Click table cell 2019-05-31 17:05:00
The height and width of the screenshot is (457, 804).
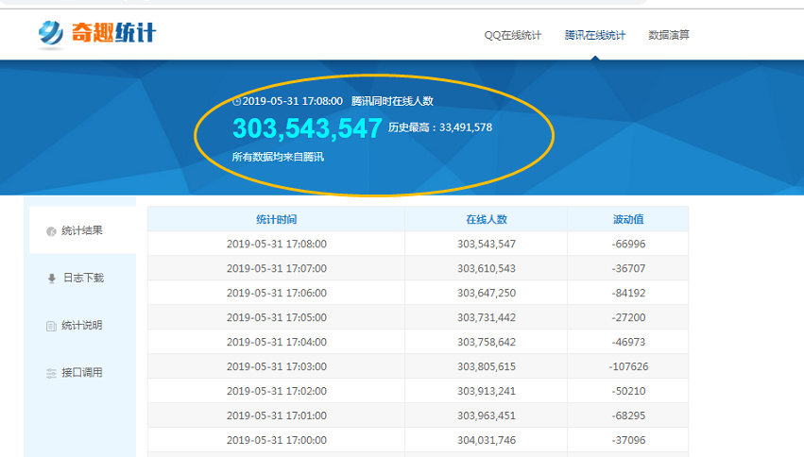click(x=277, y=317)
